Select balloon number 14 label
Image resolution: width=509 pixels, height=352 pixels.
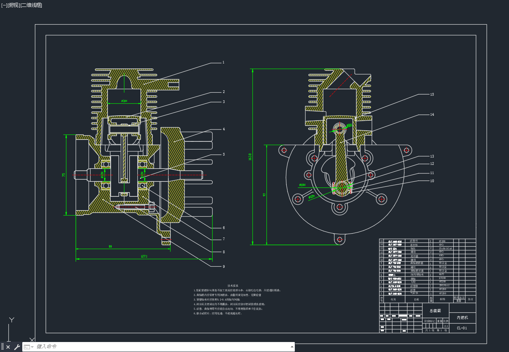pos(432,115)
